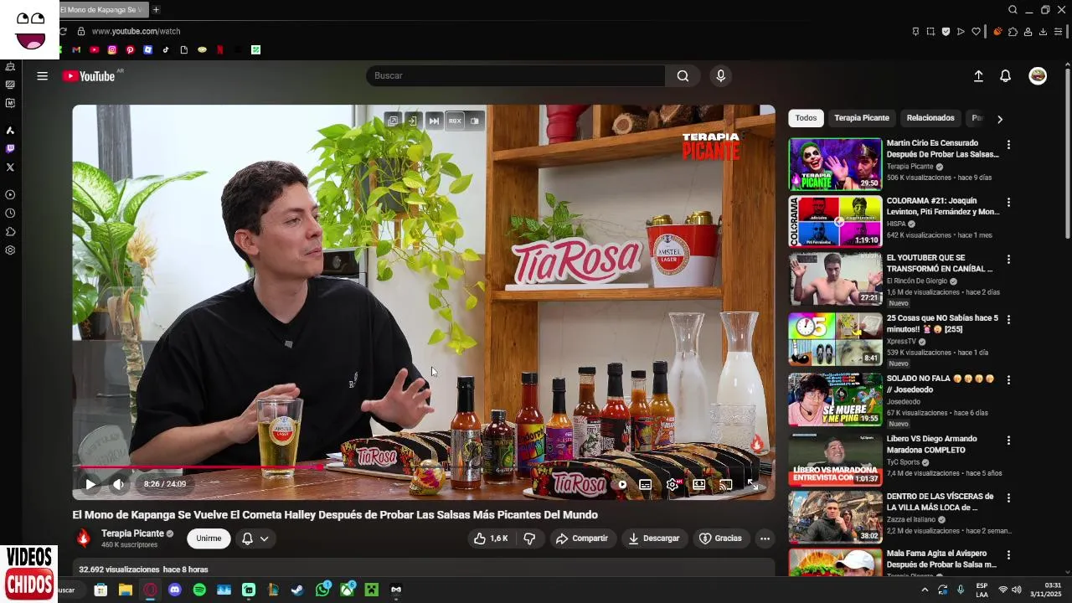Click the Unirme join button
The width and height of the screenshot is (1072, 603).
(209, 539)
